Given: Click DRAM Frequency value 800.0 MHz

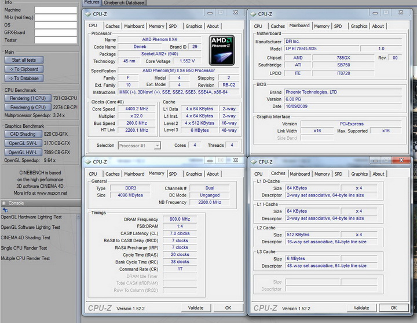Looking at the screenshot, I should [180, 219].
